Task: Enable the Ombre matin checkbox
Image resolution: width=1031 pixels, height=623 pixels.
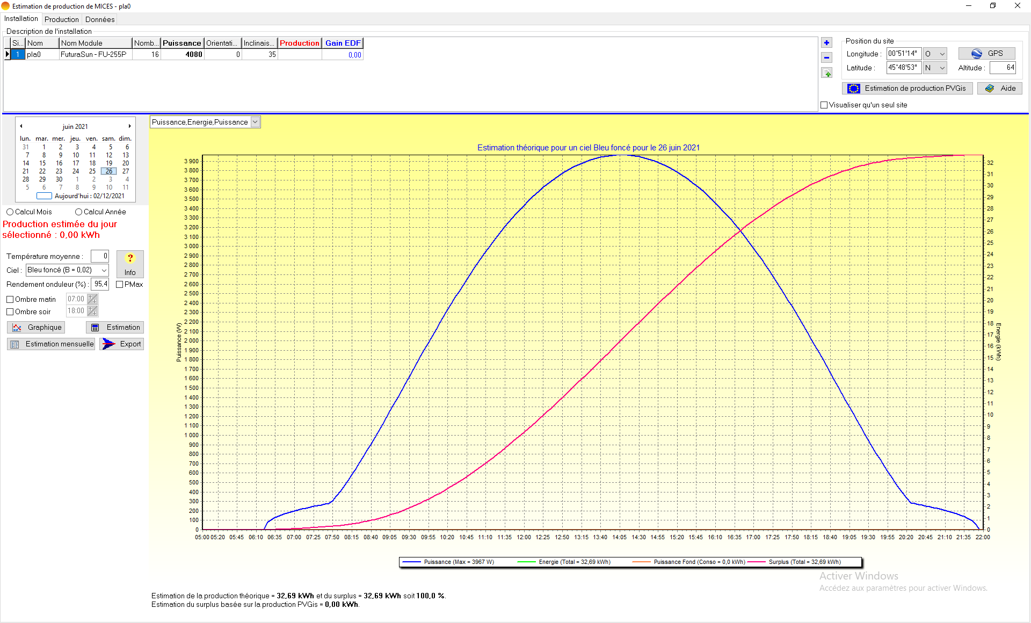Action: tap(10, 299)
